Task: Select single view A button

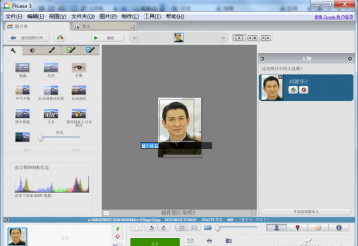Action: click(x=239, y=38)
